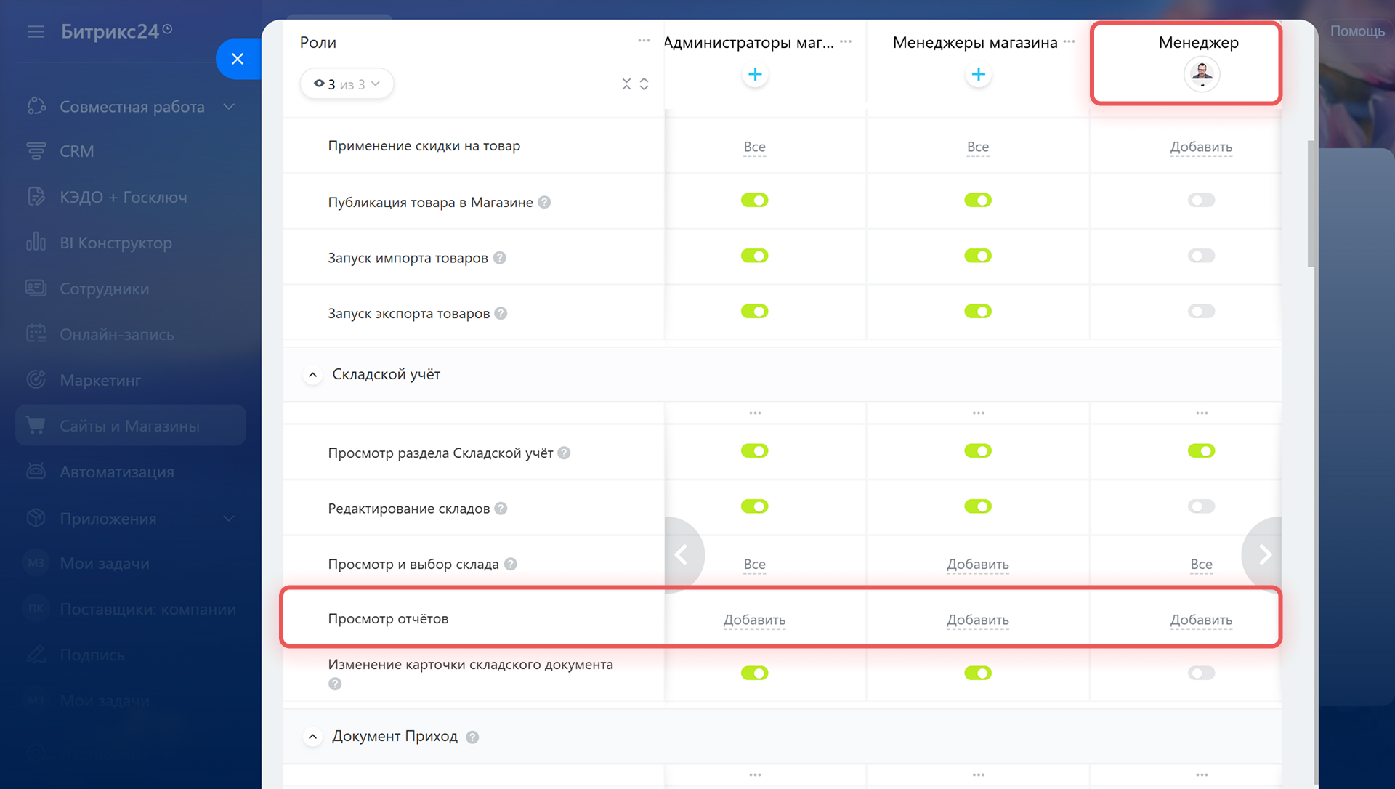1395x789 pixels.
Task: Click the Маркетинг sidebar icon
Action: [x=36, y=379]
